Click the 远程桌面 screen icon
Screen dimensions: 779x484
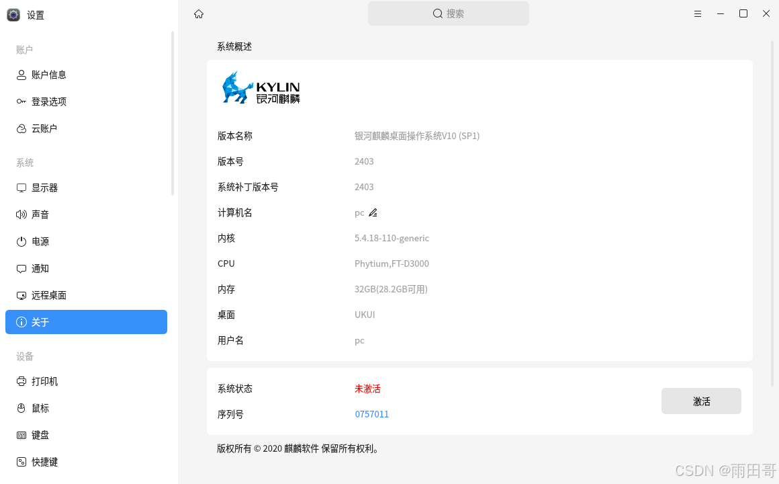pos(21,296)
